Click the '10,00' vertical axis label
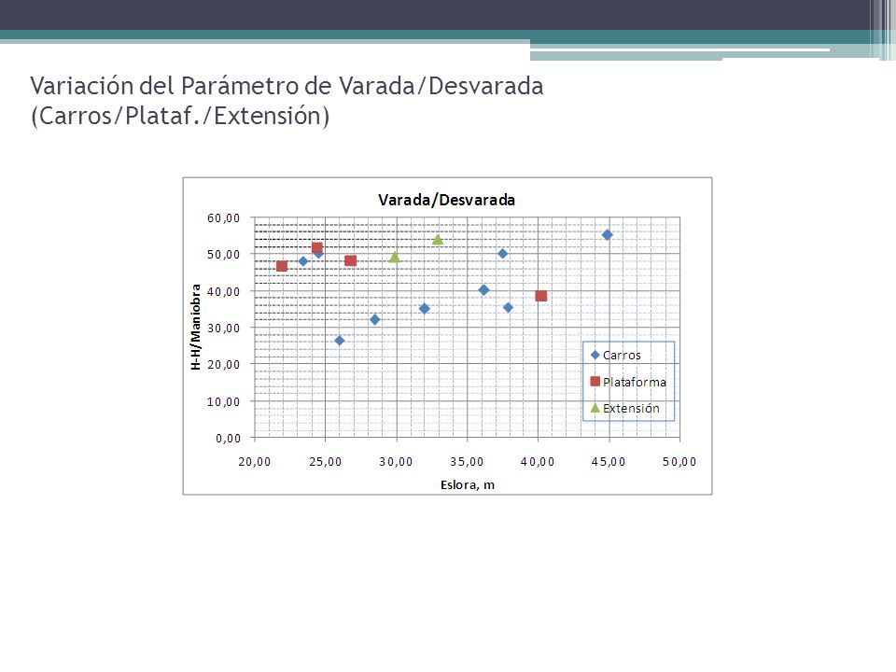Viewport: 896px width, 672px height. coord(224,401)
